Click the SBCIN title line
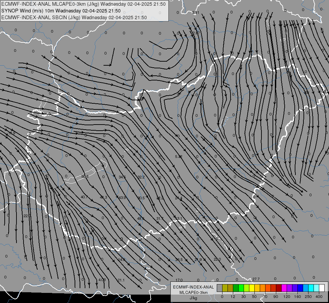 click(74, 18)
